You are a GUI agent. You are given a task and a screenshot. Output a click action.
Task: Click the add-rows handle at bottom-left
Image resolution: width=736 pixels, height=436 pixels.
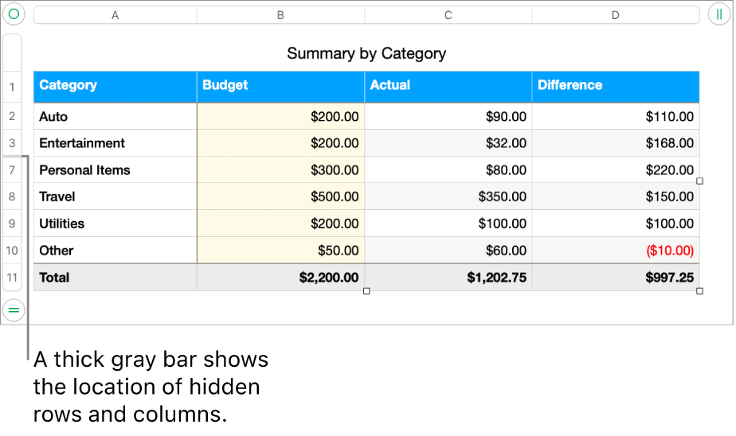pos(14,310)
